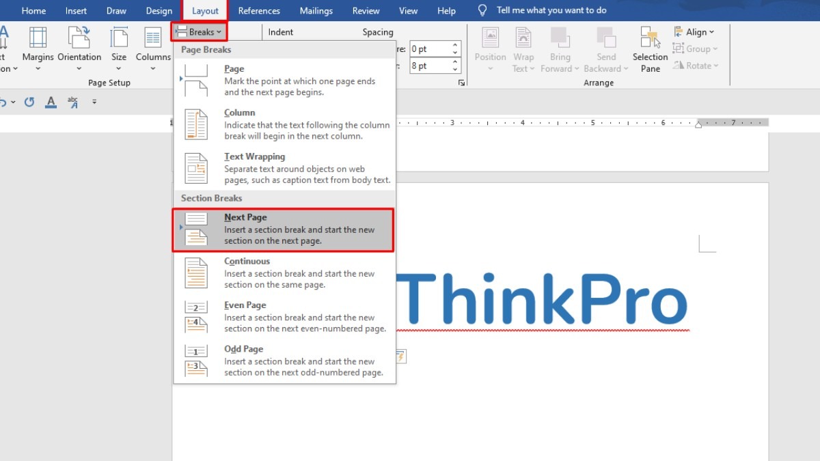Click the Layout tab
This screenshot has height=461, width=820.
205,11
